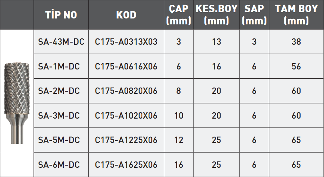This screenshot has width=324, height=177.
Task: Click code C175-A0820X06
Action: coord(126,91)
